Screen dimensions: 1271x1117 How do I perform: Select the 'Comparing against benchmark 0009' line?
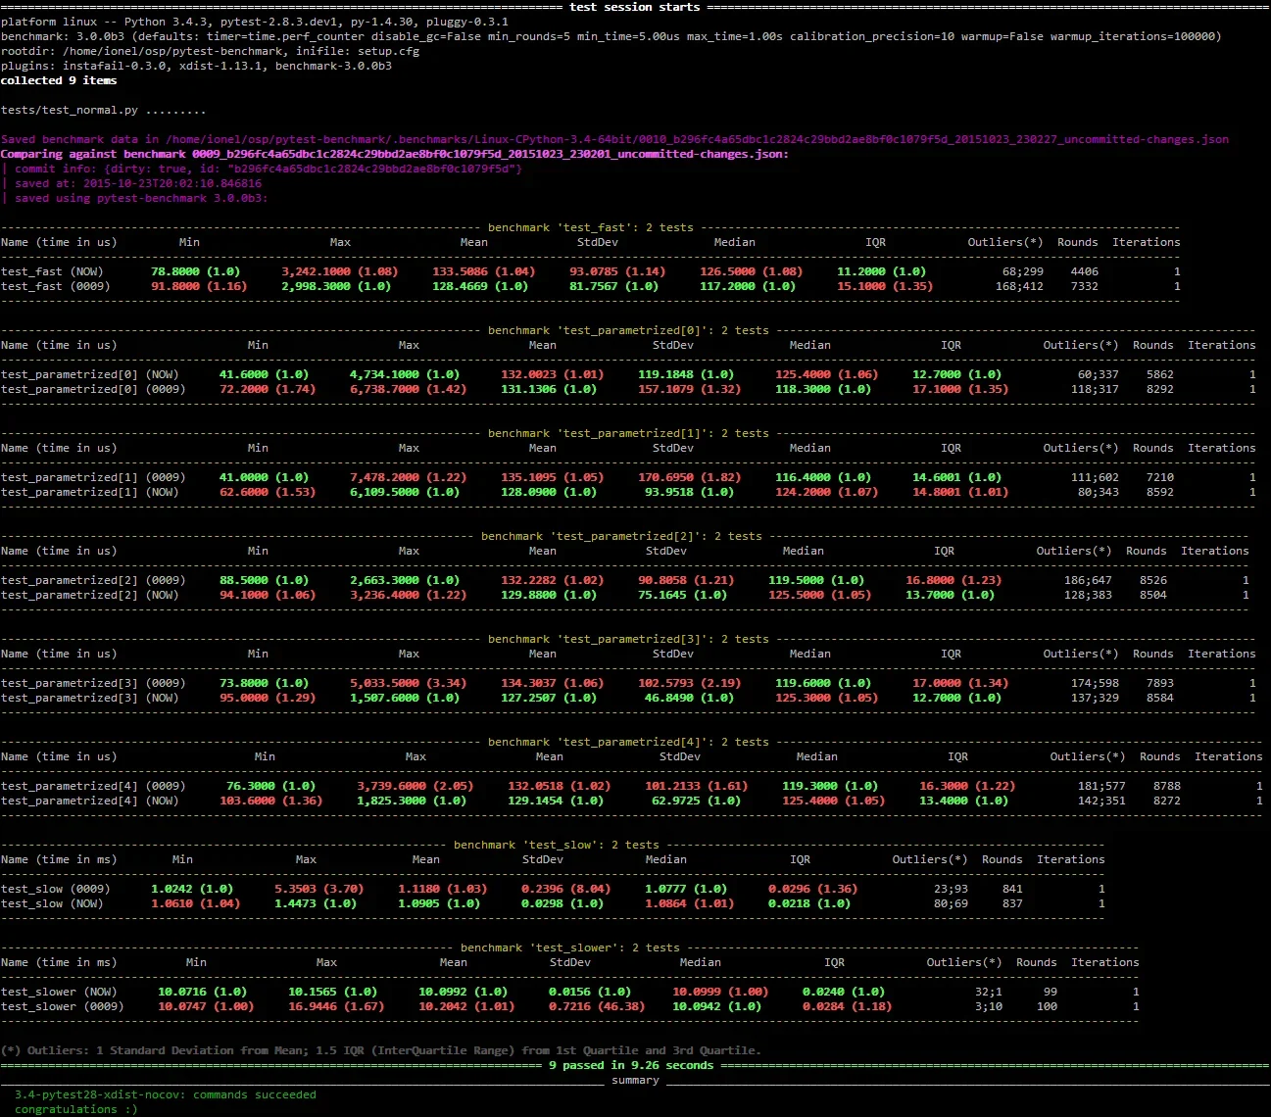coord(395,154)
